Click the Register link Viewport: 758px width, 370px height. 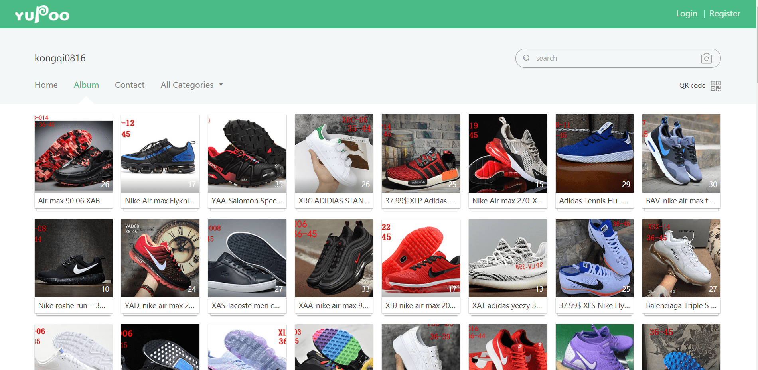point(724,14)
